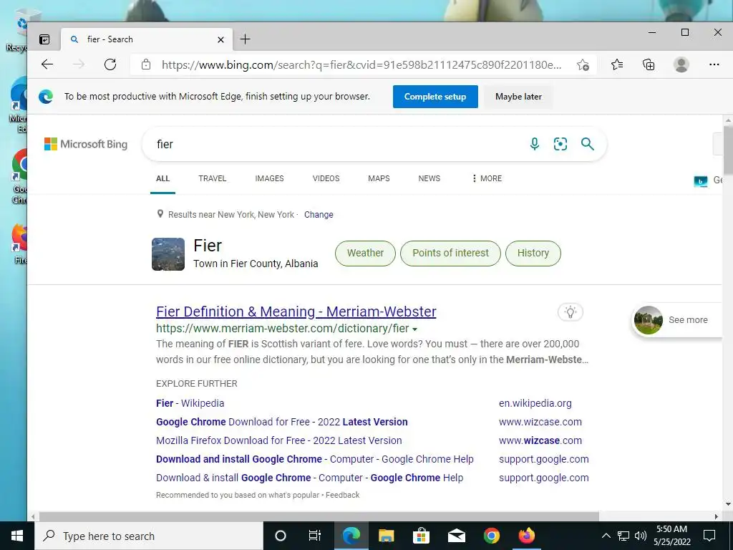Expand the merriam-webster URL dropdown arrow
The height and width of the screenshot is (550, 733).
click(x=415, y=329)
